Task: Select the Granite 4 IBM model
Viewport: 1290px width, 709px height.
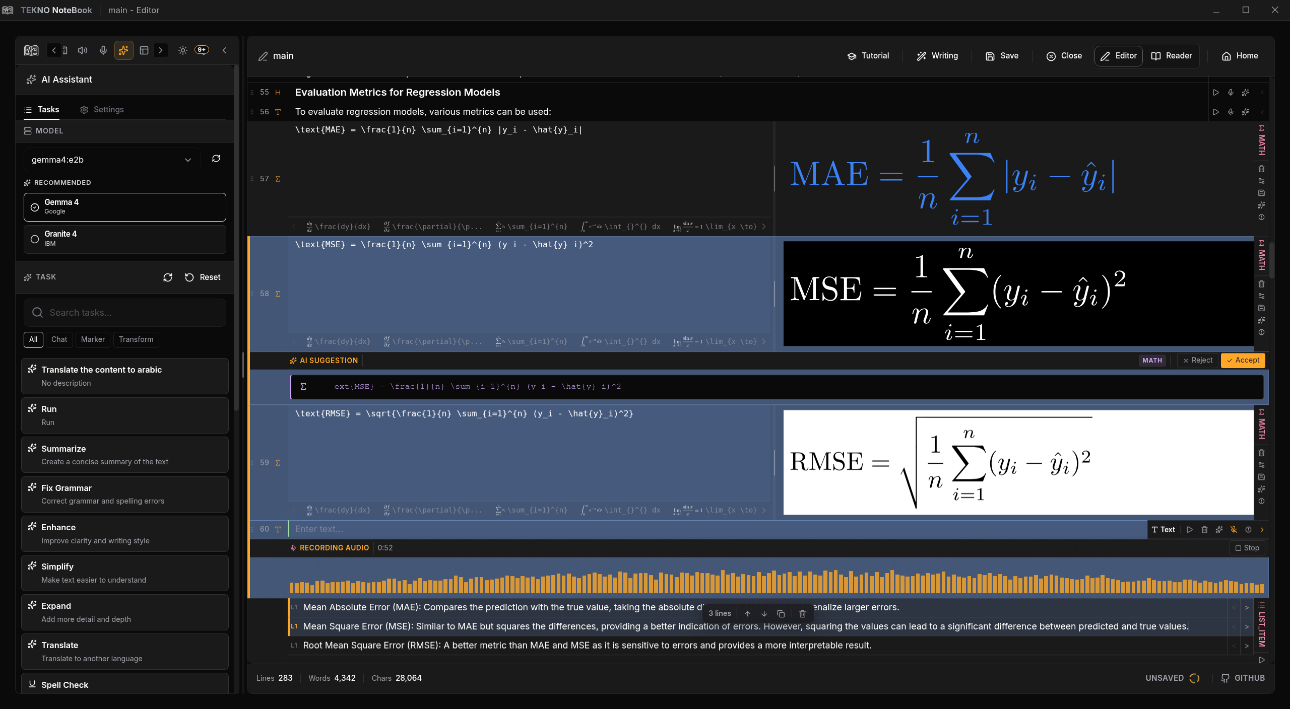Action: tap(124, 239)
